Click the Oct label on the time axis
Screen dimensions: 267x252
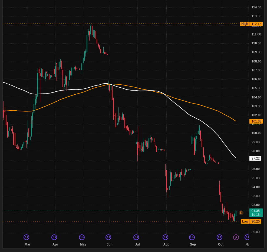(x=221, y=244)
